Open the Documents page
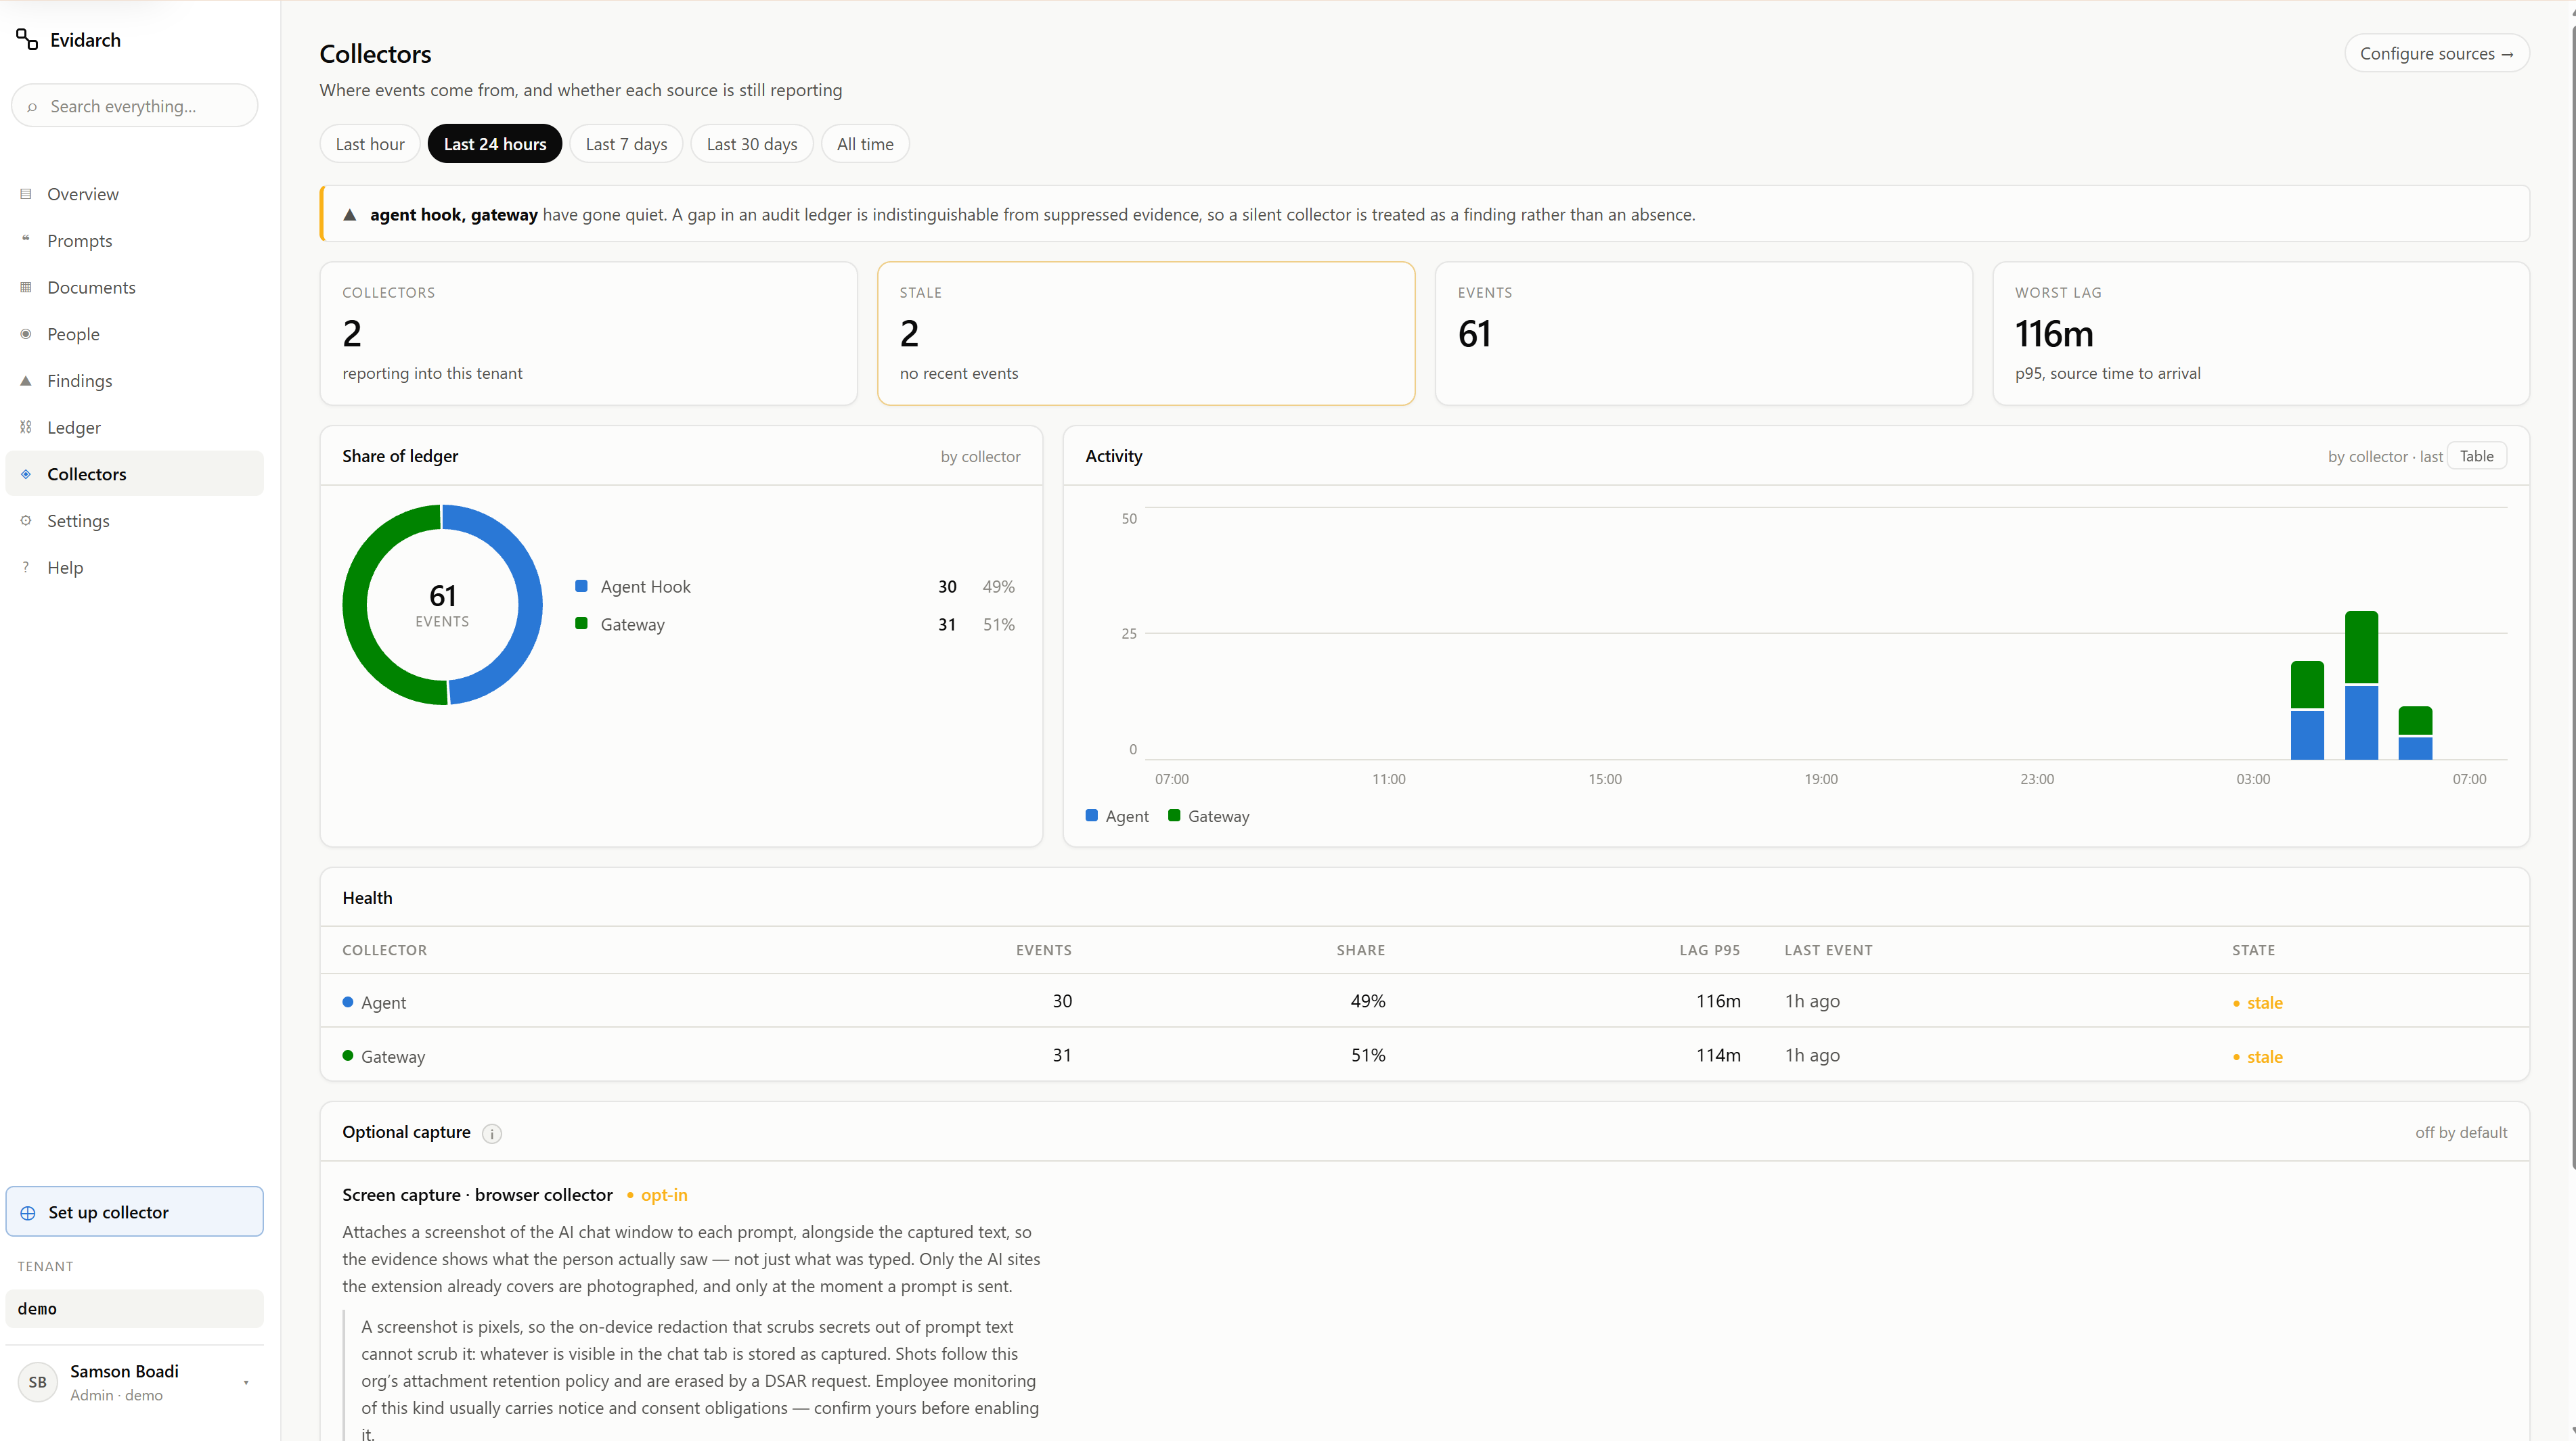 click(135, 287)
